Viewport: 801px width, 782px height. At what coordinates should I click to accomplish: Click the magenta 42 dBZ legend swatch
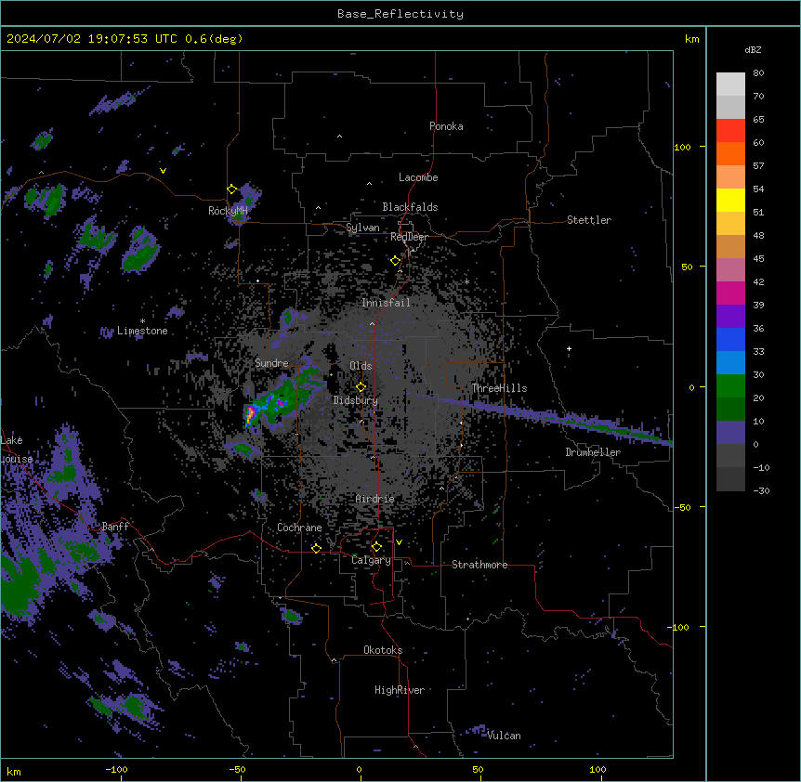tap(730, 293)
